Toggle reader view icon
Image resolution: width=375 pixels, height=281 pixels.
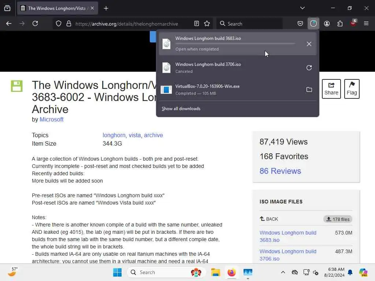click(197, 23)
